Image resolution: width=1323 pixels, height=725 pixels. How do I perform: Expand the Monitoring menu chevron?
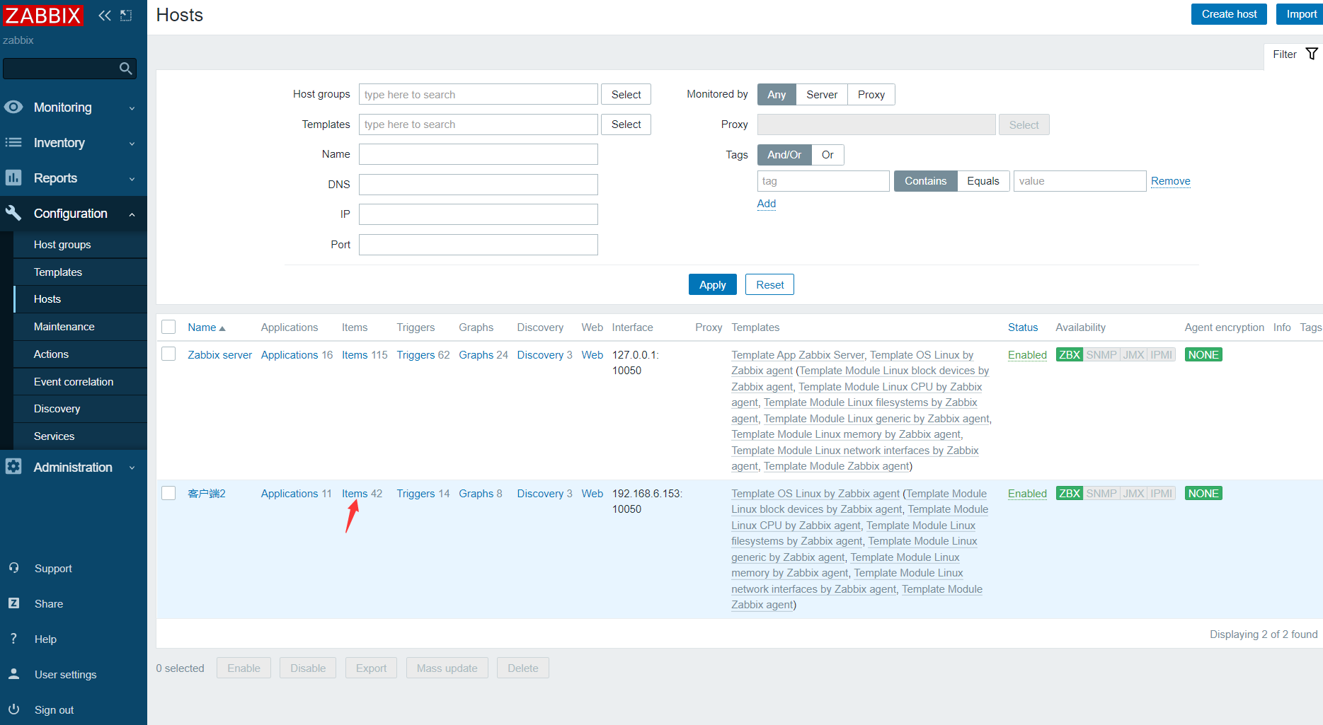click(132, 108)
